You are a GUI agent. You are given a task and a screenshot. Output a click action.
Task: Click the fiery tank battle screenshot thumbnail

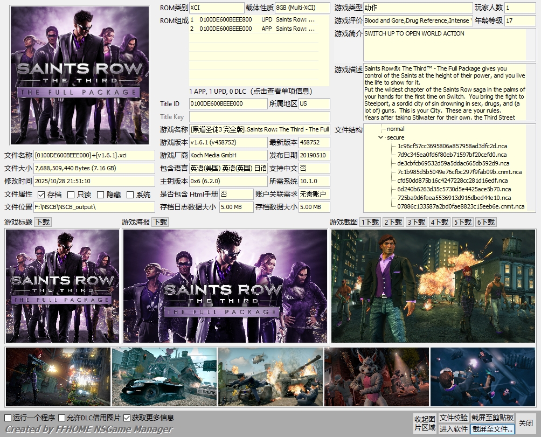tap(270, 376)
